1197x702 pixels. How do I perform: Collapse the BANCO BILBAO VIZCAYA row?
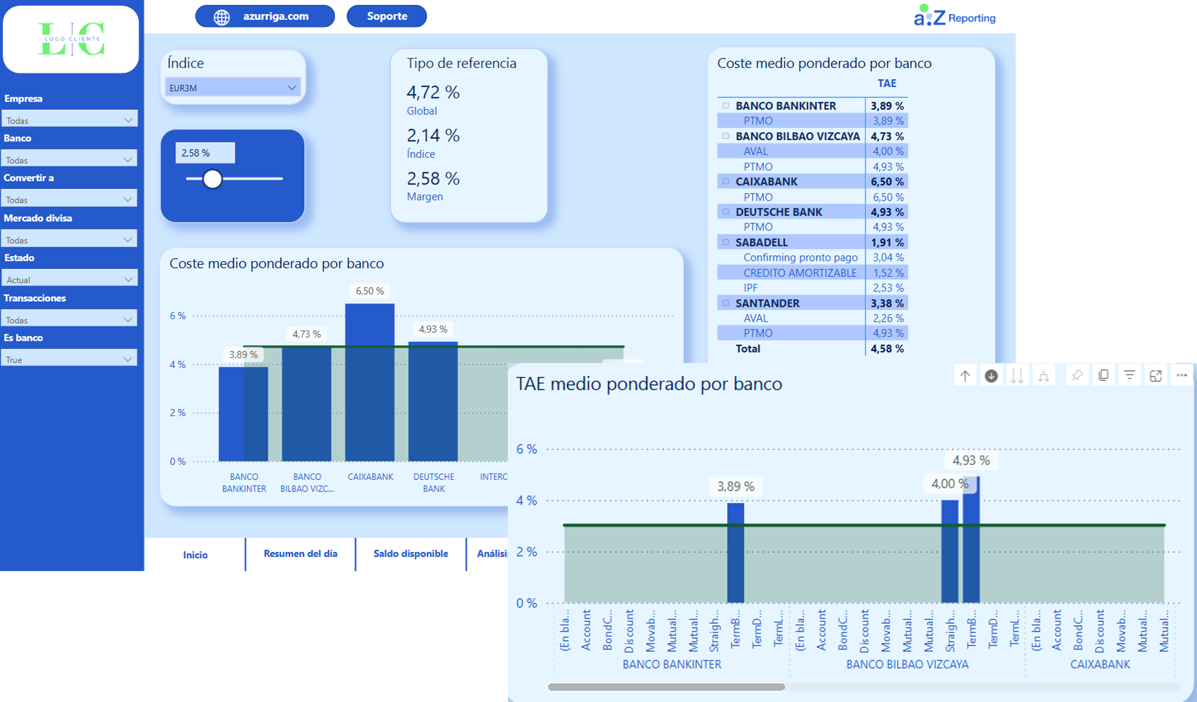point(726,136)
